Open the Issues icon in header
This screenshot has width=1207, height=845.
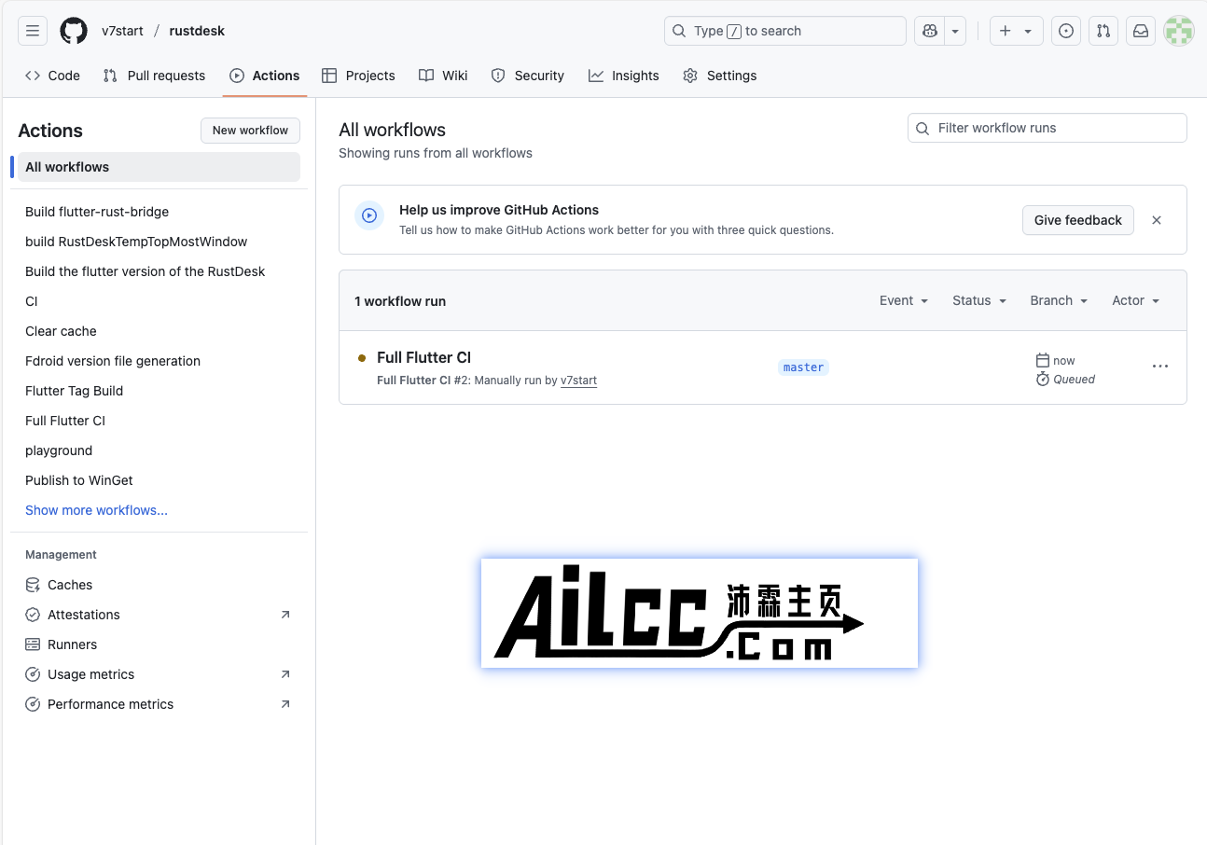[x=1066, y=31]
